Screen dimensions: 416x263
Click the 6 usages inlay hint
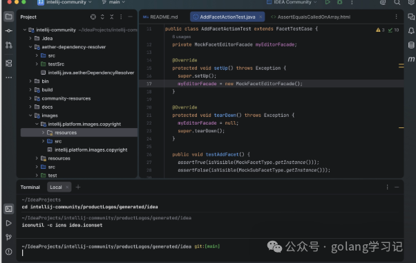pos(182,37)
